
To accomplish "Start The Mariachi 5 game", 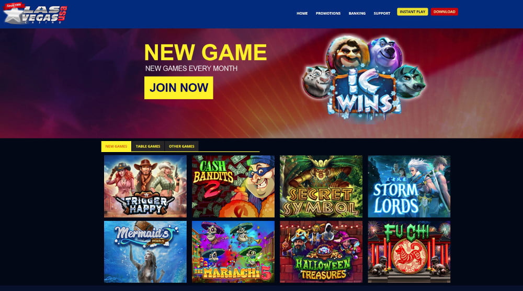I will tap(233, 252).
